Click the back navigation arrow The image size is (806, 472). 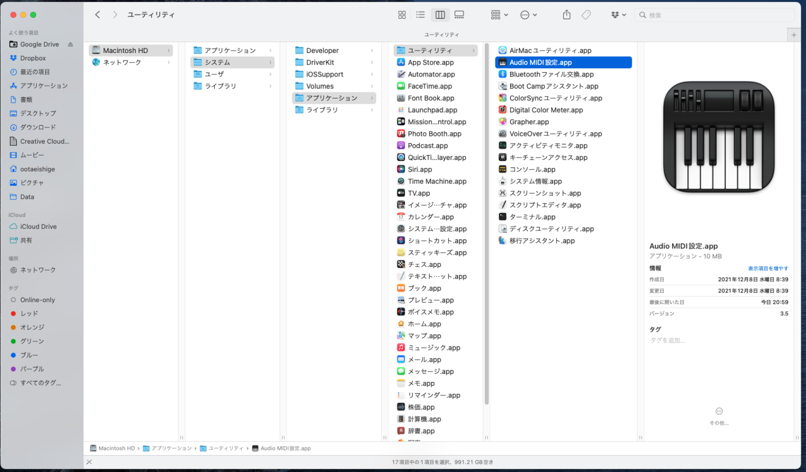pyautogui.click(x=97, y=15)
